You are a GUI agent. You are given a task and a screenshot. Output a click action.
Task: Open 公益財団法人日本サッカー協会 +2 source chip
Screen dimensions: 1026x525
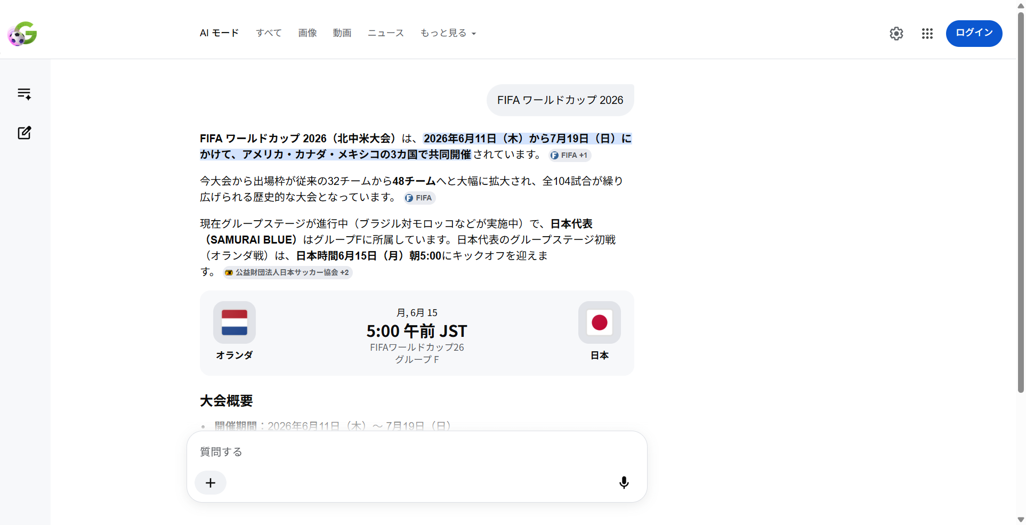(288, 272)
